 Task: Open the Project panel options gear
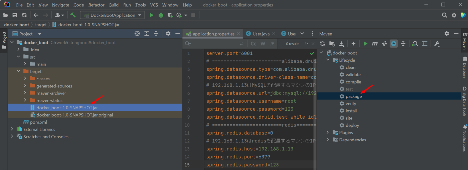click(x=168, y=33)
